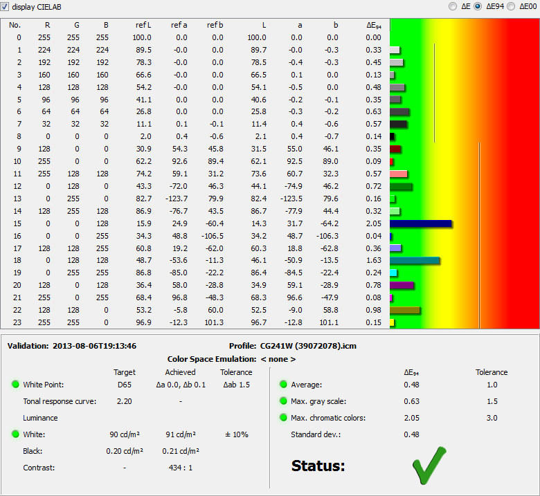This screenshot has height=496, width=540.
Task: Click the Contrast value 434 : 1
Action: click(x=181, y=468)
